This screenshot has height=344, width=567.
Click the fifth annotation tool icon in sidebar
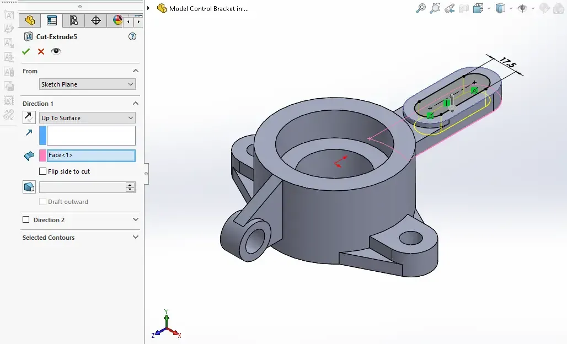[9, 71]
